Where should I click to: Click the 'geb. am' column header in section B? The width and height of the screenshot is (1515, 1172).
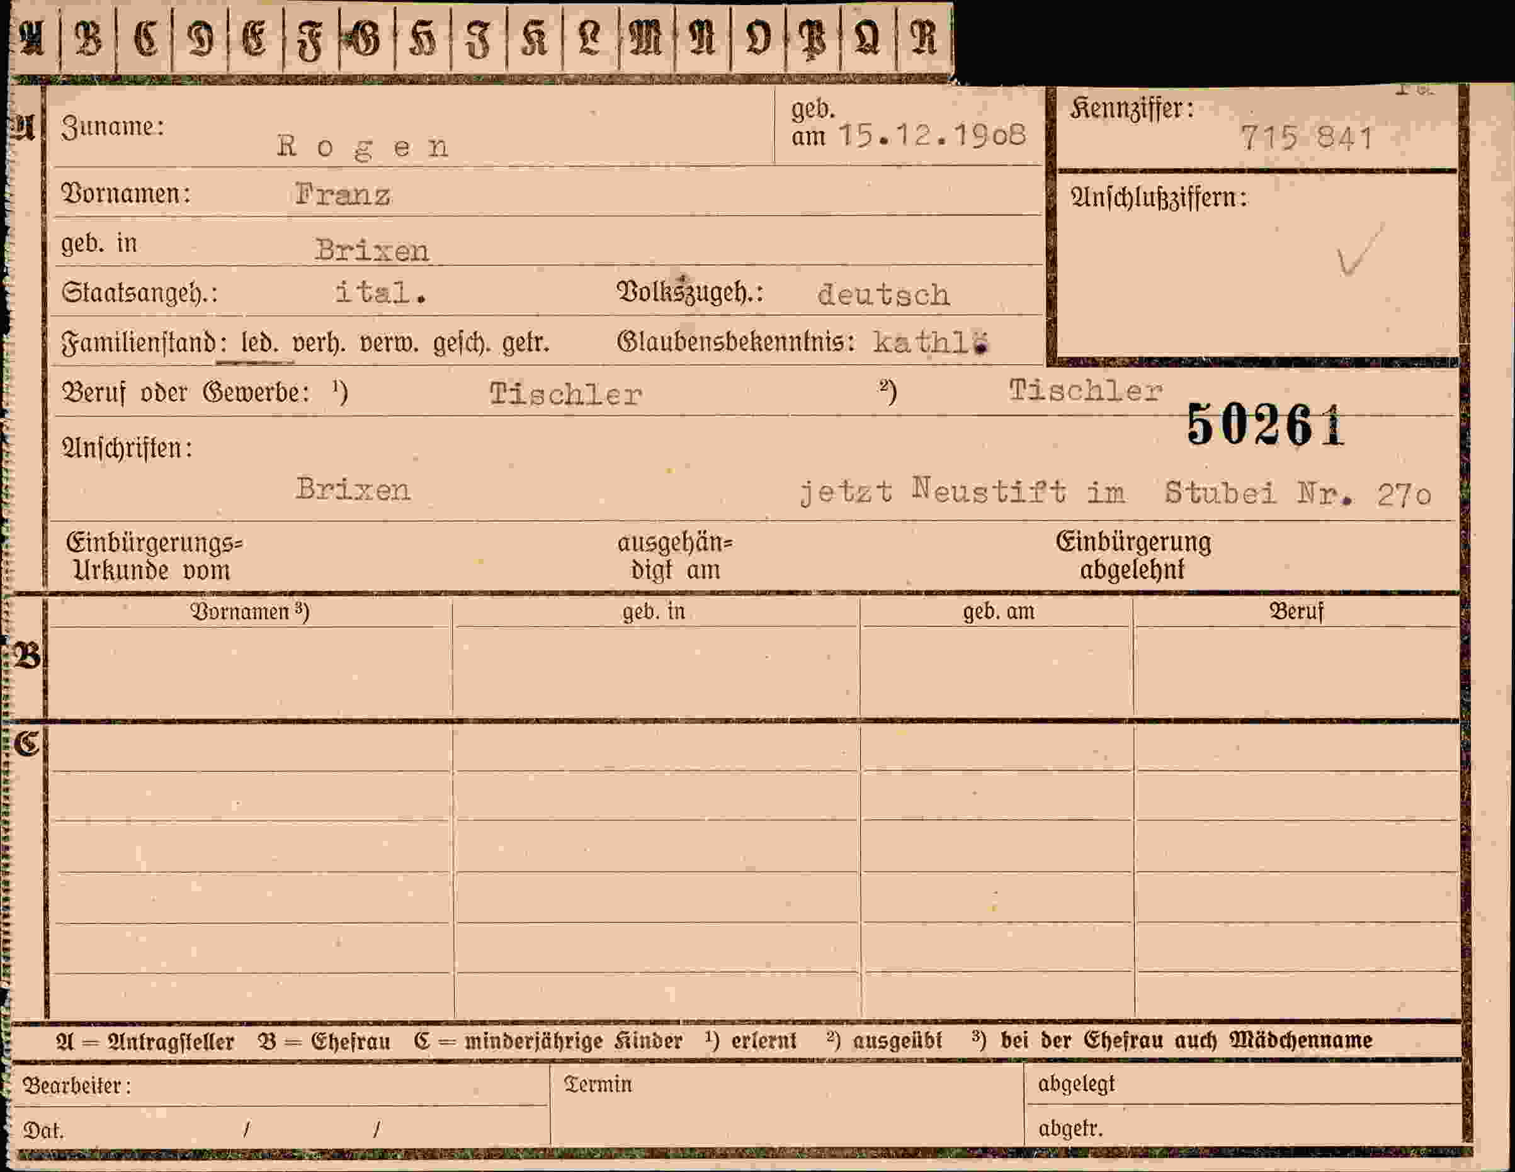(x=999, y=612)
